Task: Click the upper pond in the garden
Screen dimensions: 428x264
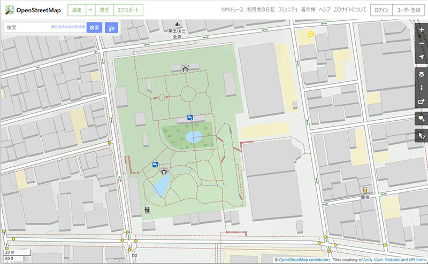Action: [194, 137]
